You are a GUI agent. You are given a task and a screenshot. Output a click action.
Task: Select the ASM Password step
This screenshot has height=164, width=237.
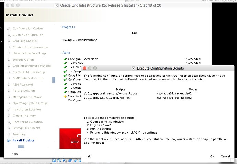23,85
